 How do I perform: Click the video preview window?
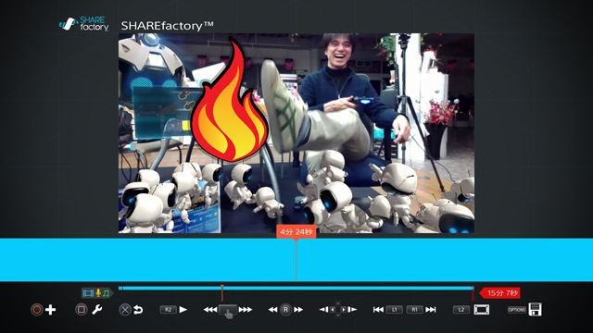pos(296,133)
